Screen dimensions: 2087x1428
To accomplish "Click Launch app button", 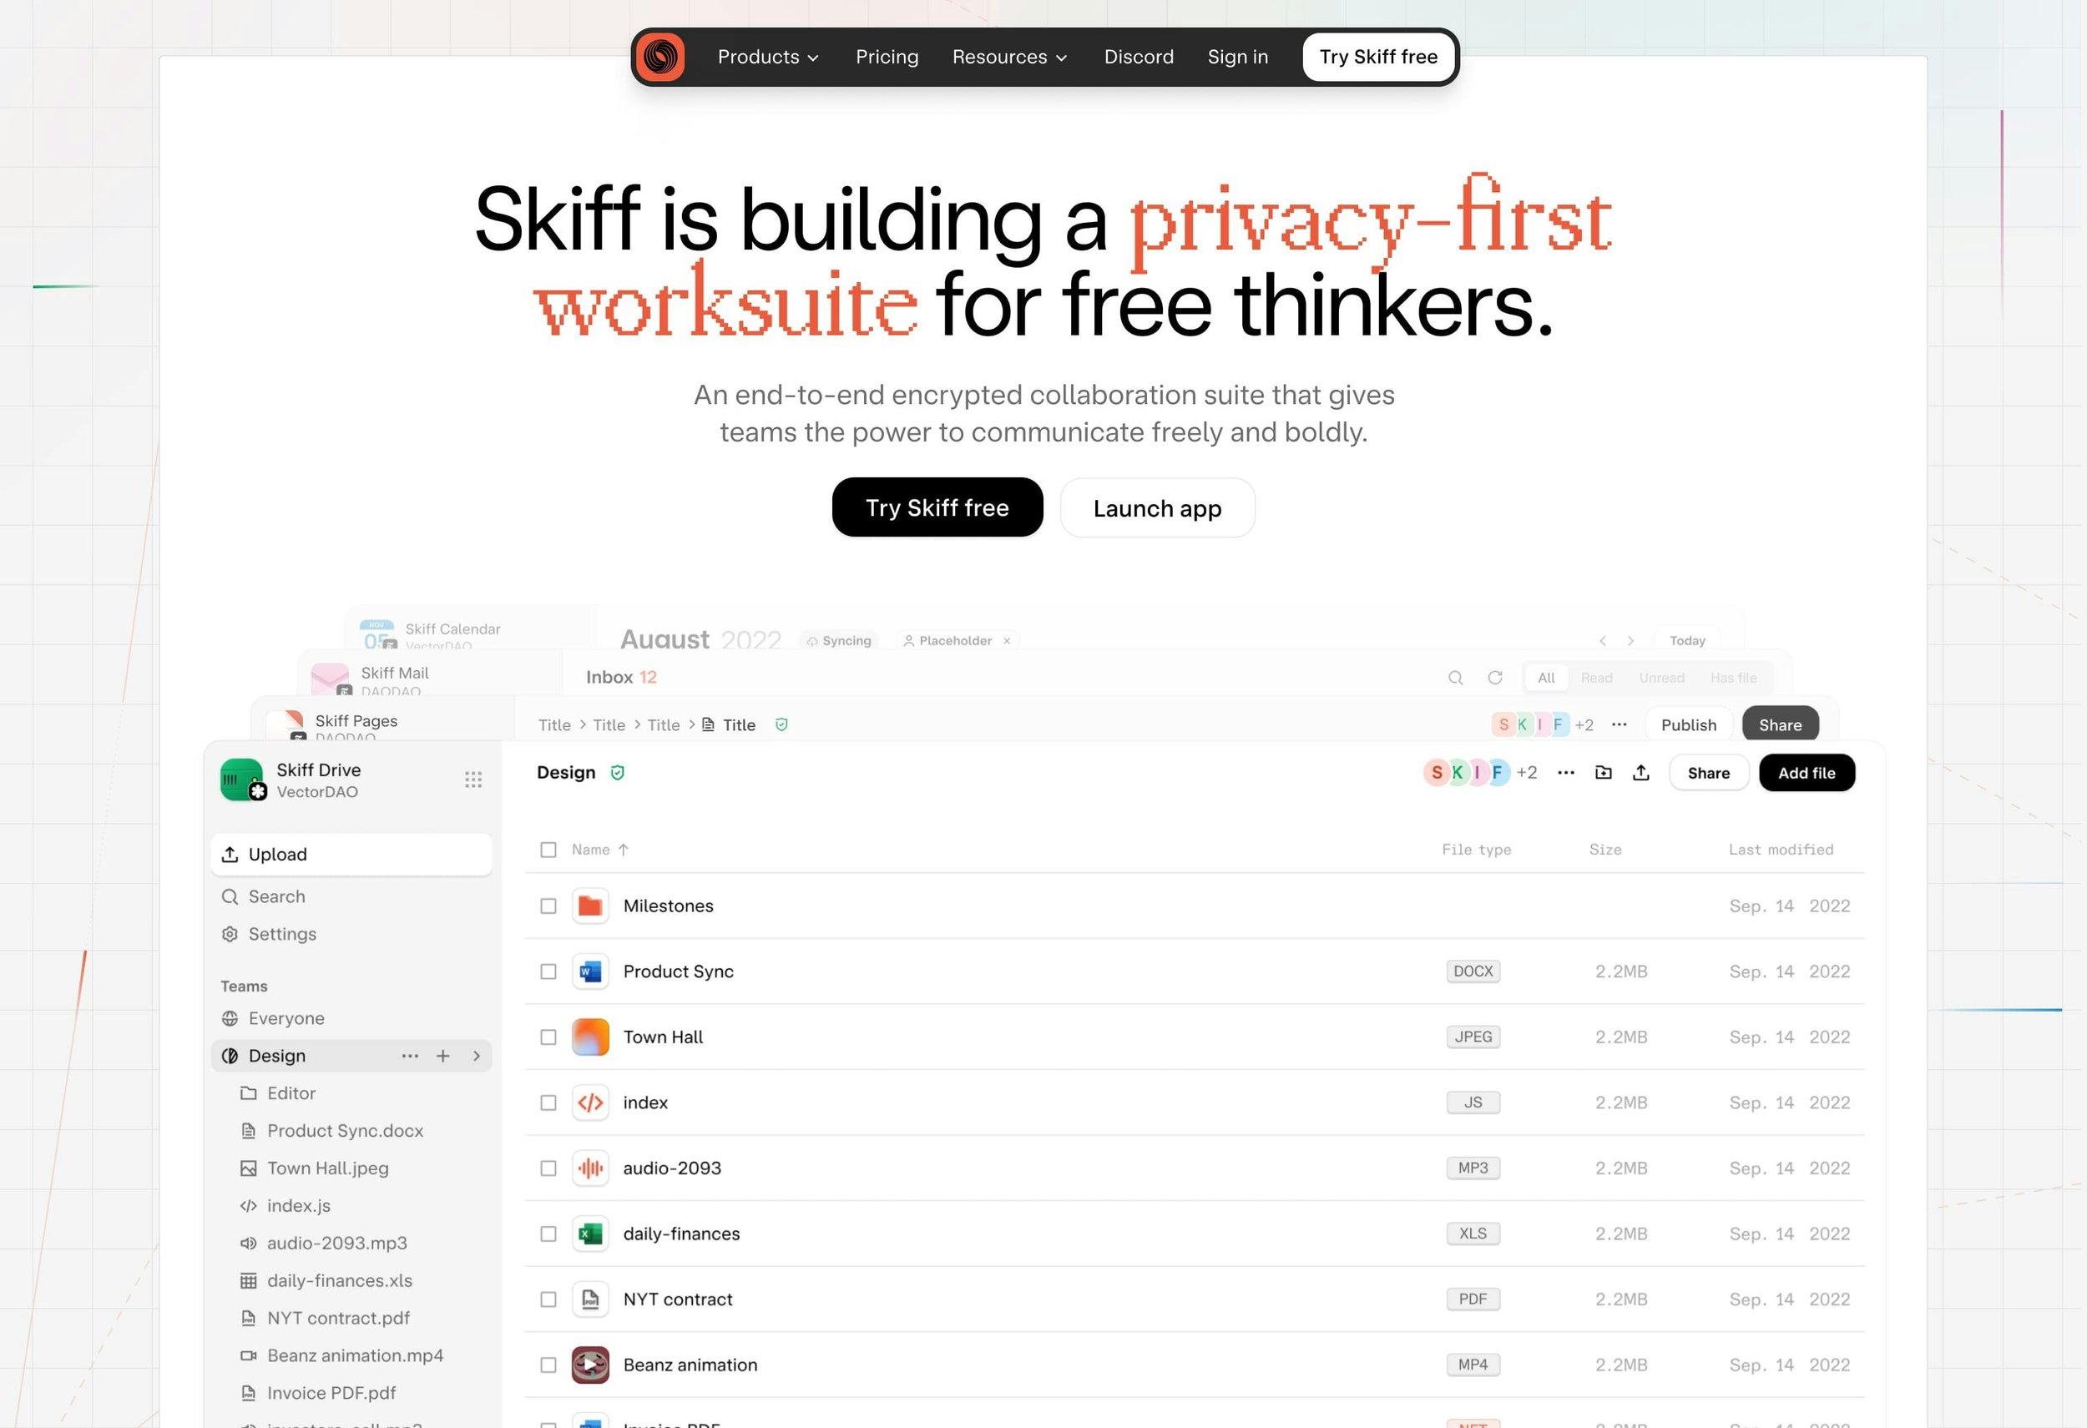I will click(1158, 507).
